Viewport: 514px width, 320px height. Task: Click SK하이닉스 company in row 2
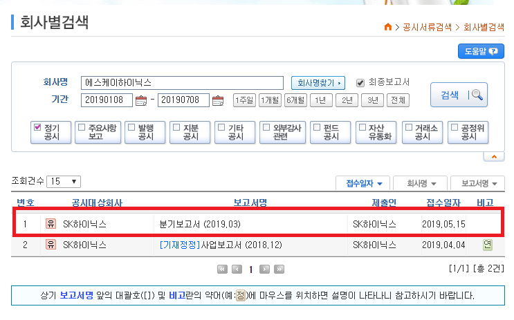[x=84, y=245]
